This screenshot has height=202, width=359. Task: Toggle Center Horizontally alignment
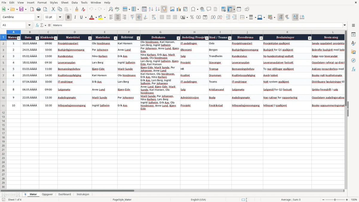(x=118, y=17)
